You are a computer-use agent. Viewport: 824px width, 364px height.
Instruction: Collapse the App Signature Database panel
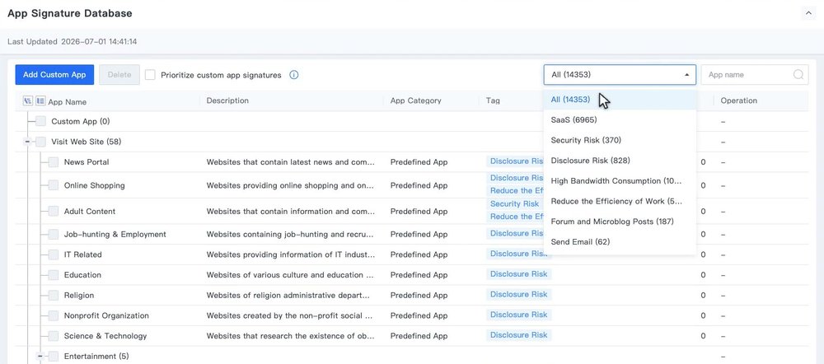tap(808, 14)
